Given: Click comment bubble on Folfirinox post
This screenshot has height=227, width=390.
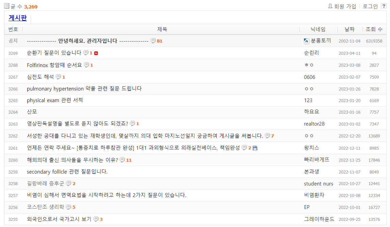Looking at the screenshot, I should 86,65.
